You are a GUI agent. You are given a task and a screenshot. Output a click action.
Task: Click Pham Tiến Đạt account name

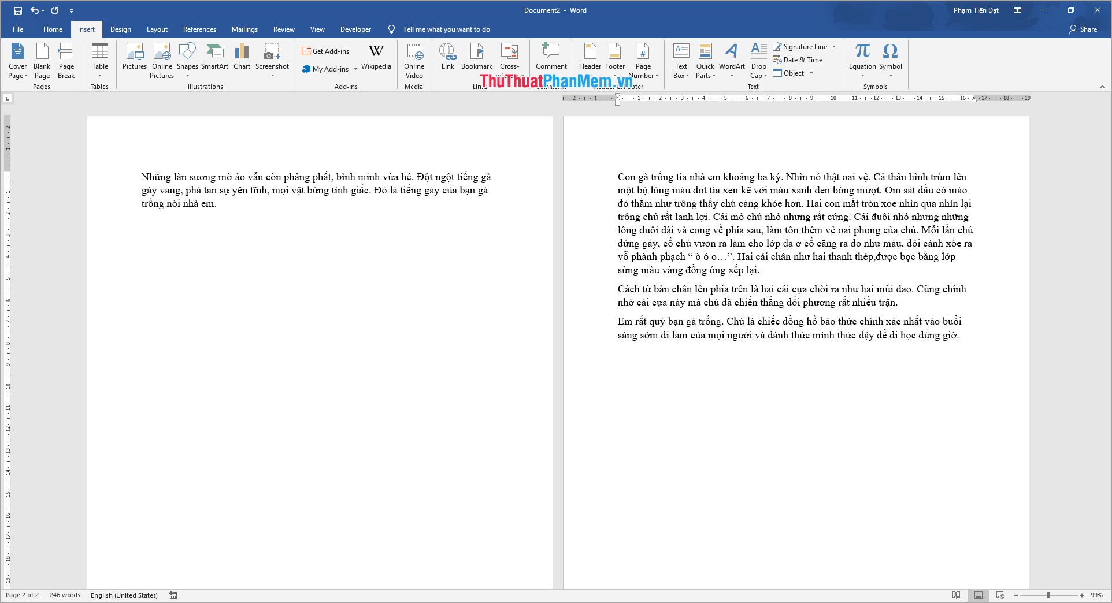coord(976,10)
